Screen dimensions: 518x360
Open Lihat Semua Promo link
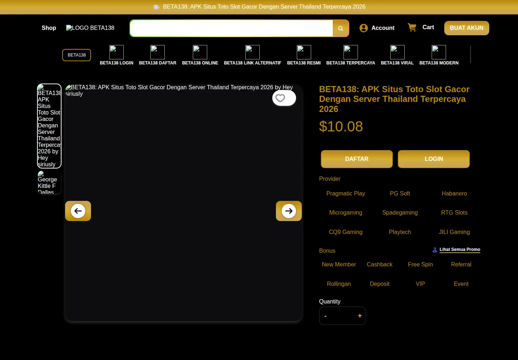point(460,249)
